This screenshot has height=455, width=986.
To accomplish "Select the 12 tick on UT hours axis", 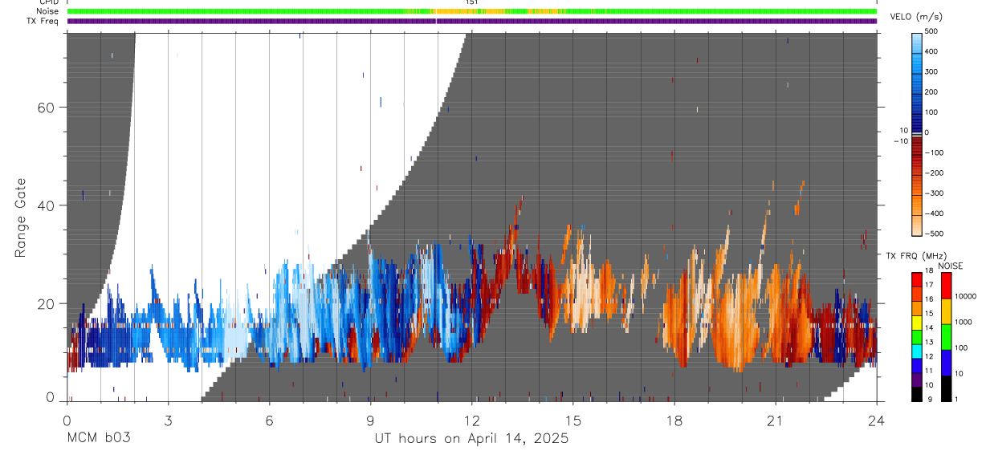I will 471,421.
